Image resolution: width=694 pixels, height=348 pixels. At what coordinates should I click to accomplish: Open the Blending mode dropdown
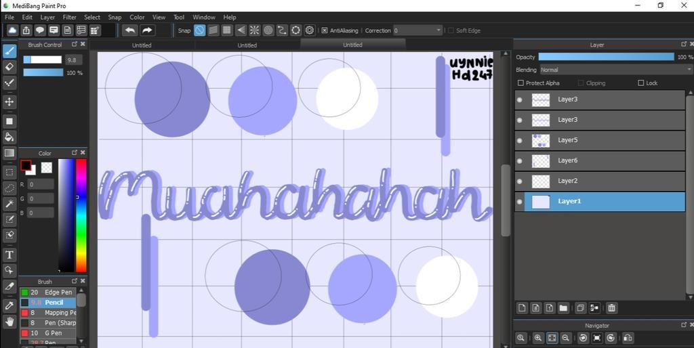point(615,70)
